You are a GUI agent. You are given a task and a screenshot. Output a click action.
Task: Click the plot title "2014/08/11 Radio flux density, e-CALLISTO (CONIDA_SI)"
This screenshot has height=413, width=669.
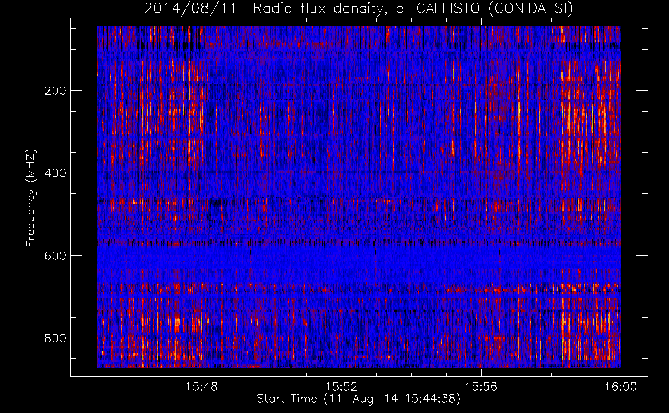[358, 8]
